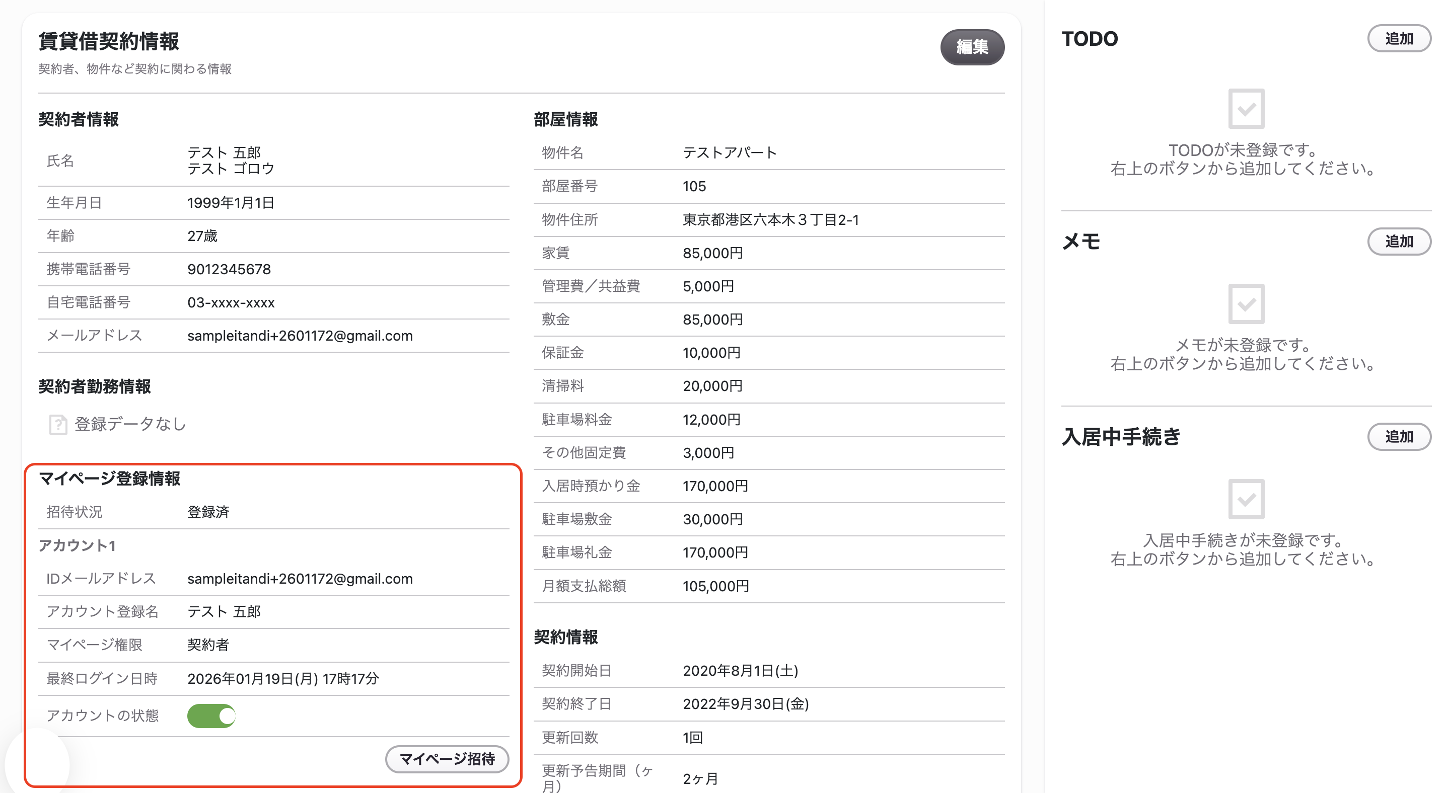Click the 駐車場礼金 value 170,000円
The image size is (1447, 793).
(x=715, y=552)
